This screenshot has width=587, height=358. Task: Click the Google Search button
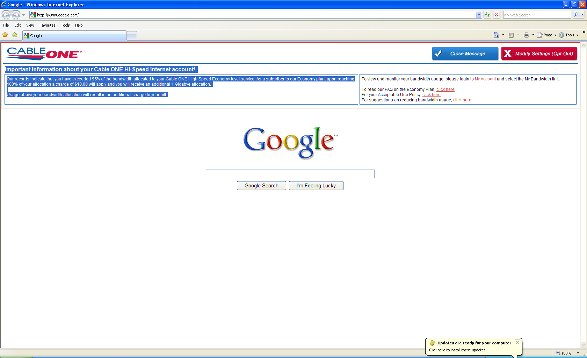[261, 186]
